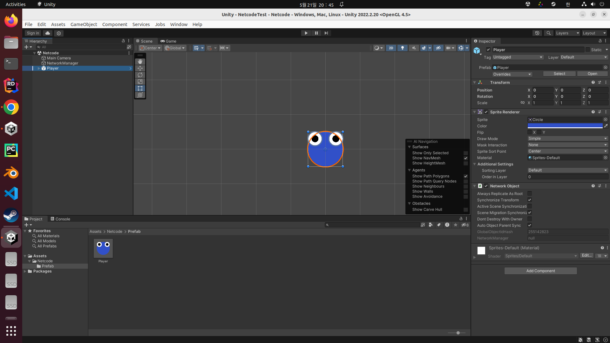Open the Tag dropdown showing Untagged
This screenshot has height=343, width=610.
click(x=518, y=57)
